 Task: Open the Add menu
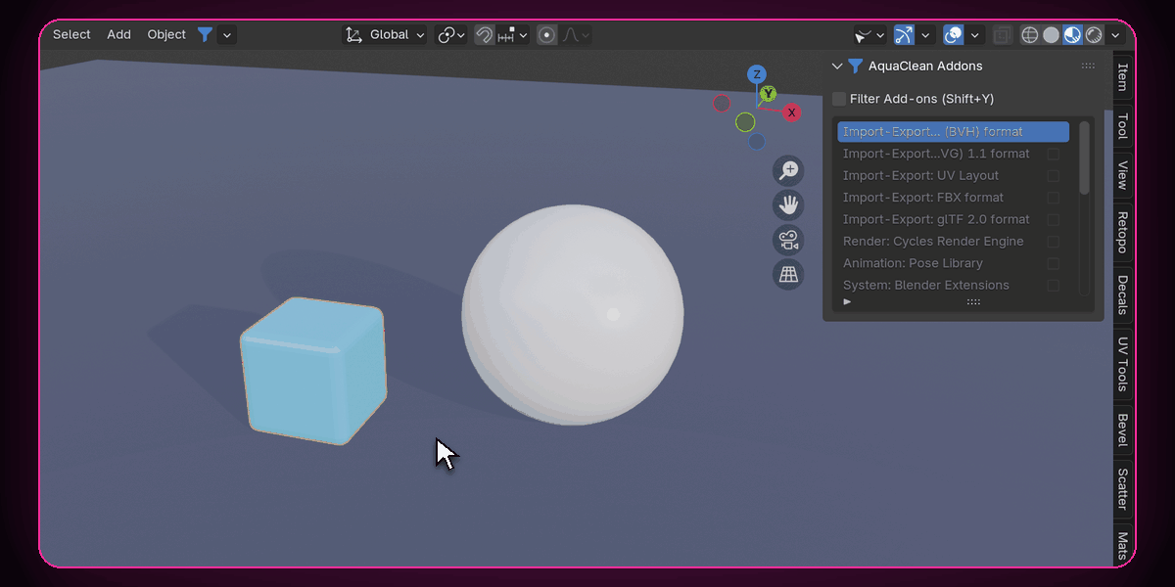pyautogui.click(x=118, y=34)
